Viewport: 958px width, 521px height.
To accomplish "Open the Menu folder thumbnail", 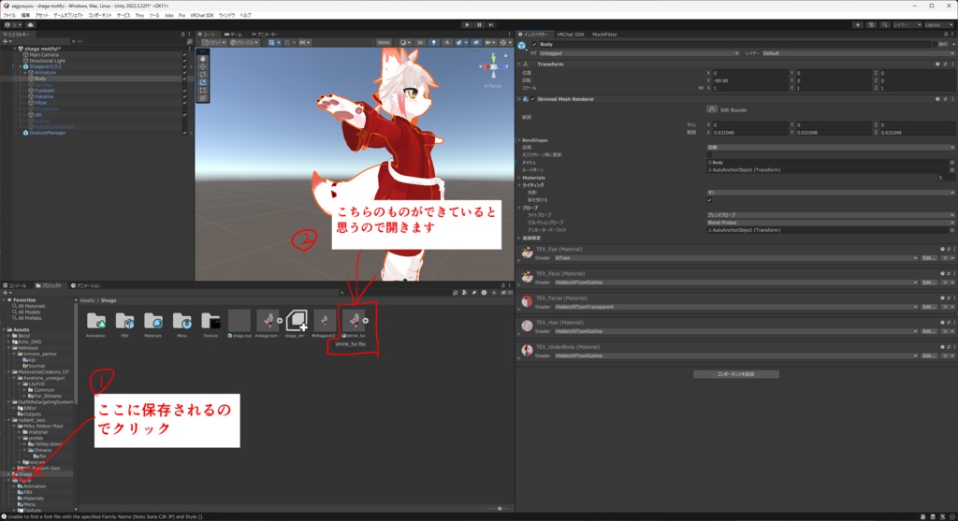I will (x=181, y=321).
